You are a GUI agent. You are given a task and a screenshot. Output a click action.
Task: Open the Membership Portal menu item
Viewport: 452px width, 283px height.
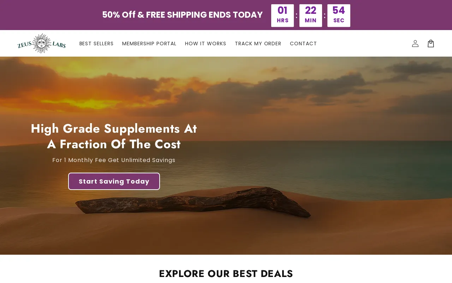tap(149, 44)
